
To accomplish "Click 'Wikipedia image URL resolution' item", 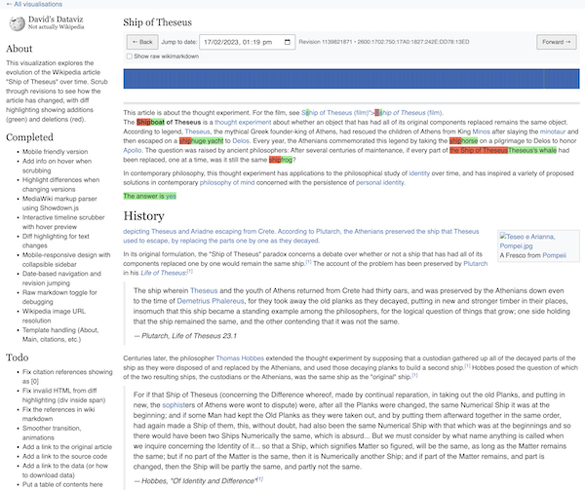I will pos(54,316).
